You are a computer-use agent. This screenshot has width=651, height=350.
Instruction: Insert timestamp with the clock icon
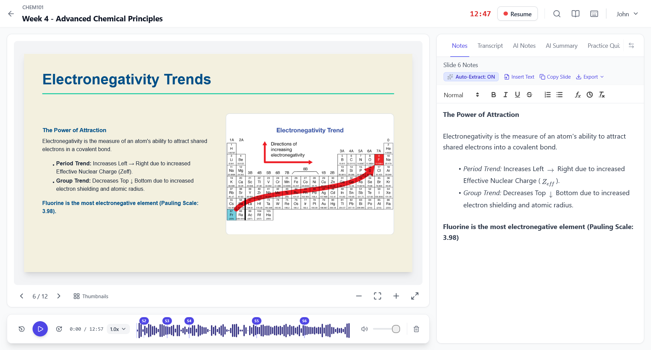[x=590, y=95]
